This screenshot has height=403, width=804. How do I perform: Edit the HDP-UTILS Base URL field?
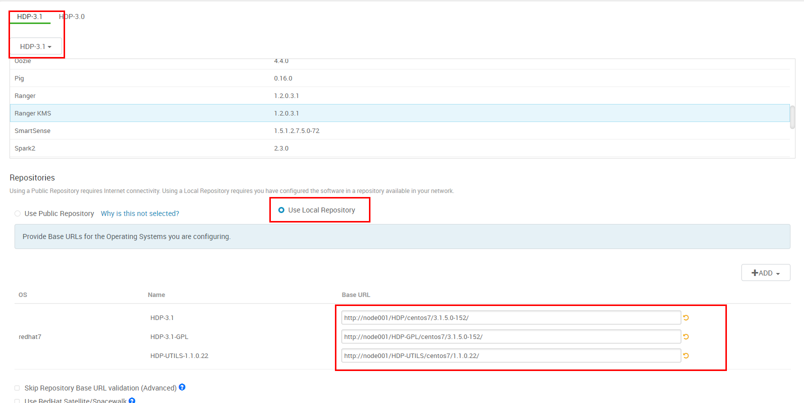[x=511, y=355]
